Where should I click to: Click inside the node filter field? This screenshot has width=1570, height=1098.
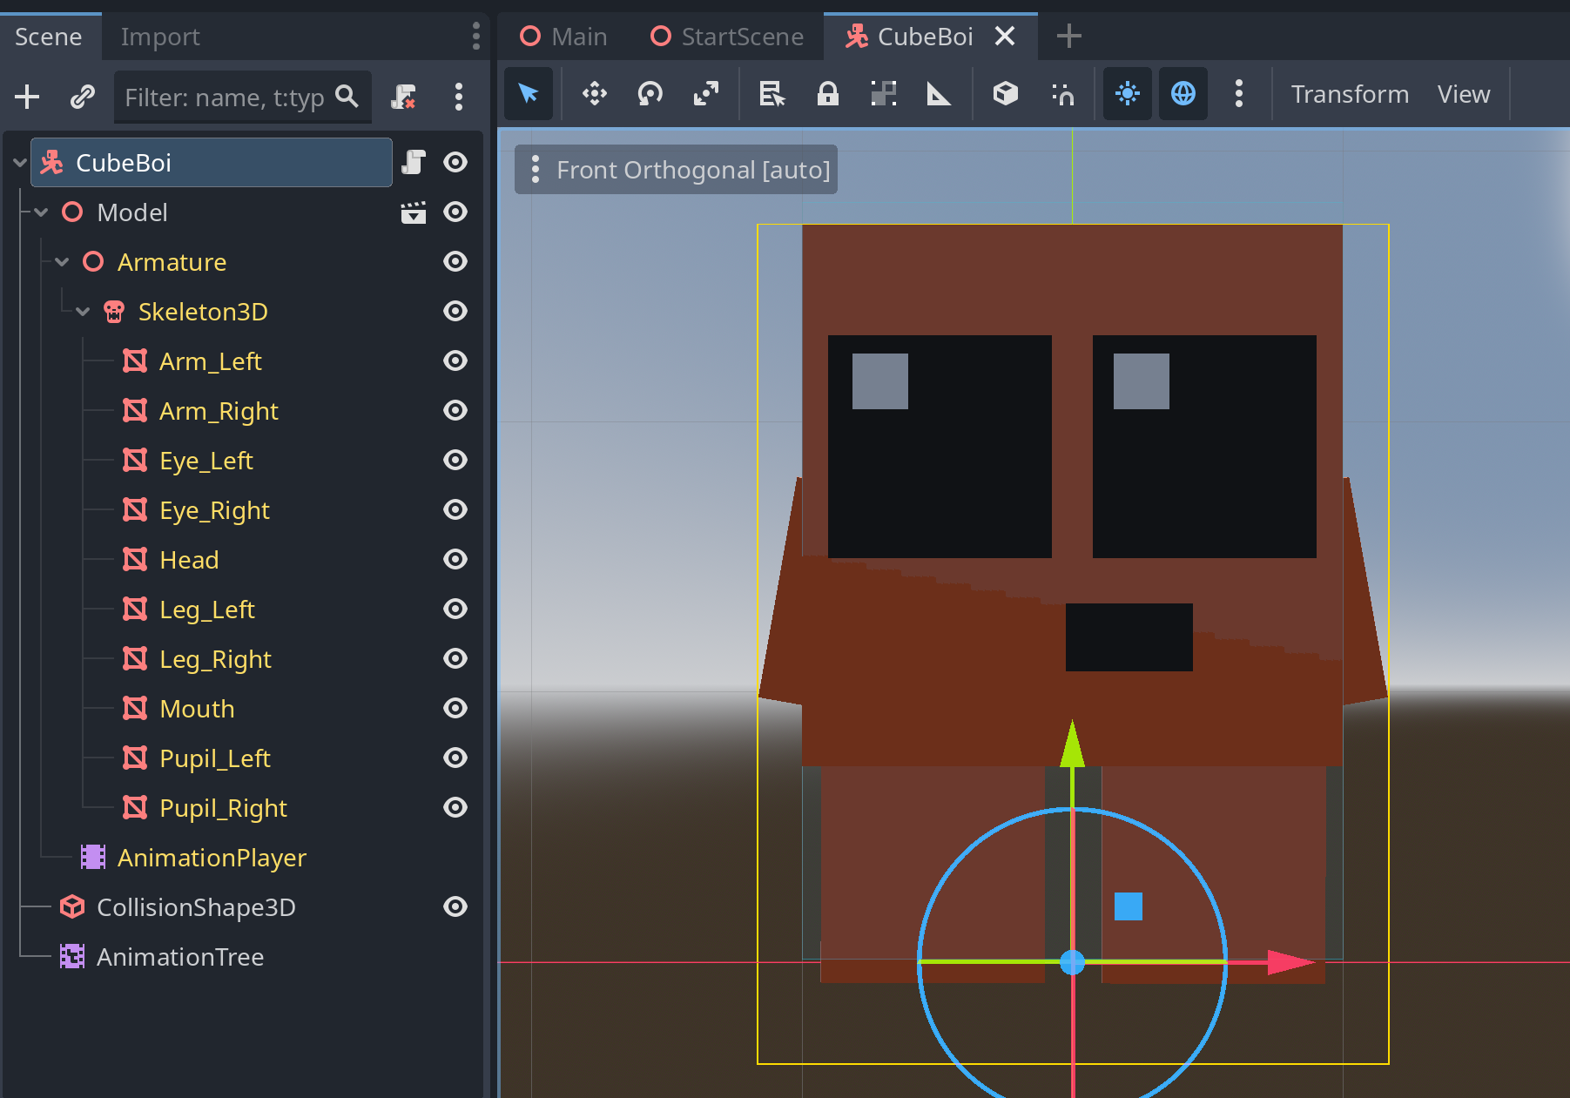[231, 97]
